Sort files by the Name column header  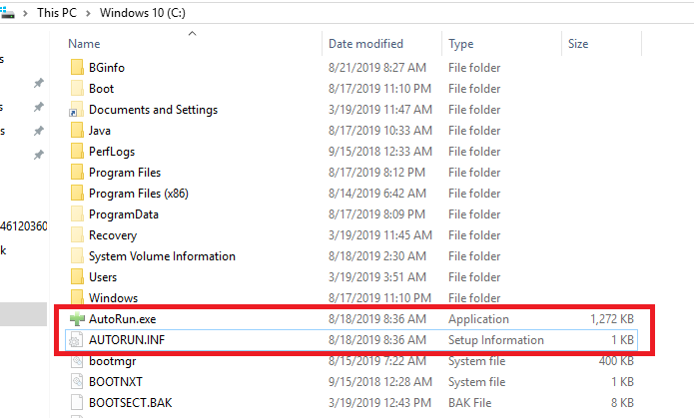point(85,44)
